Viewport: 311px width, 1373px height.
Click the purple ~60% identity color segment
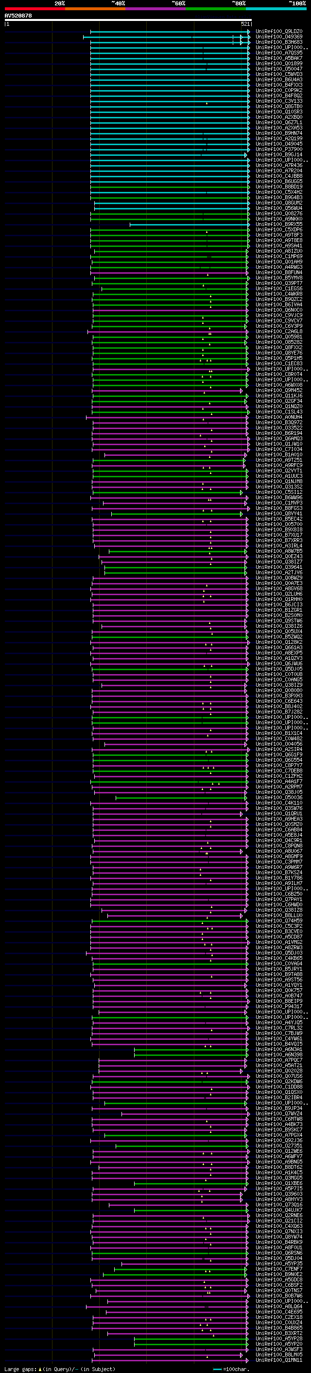click(155, 9)
